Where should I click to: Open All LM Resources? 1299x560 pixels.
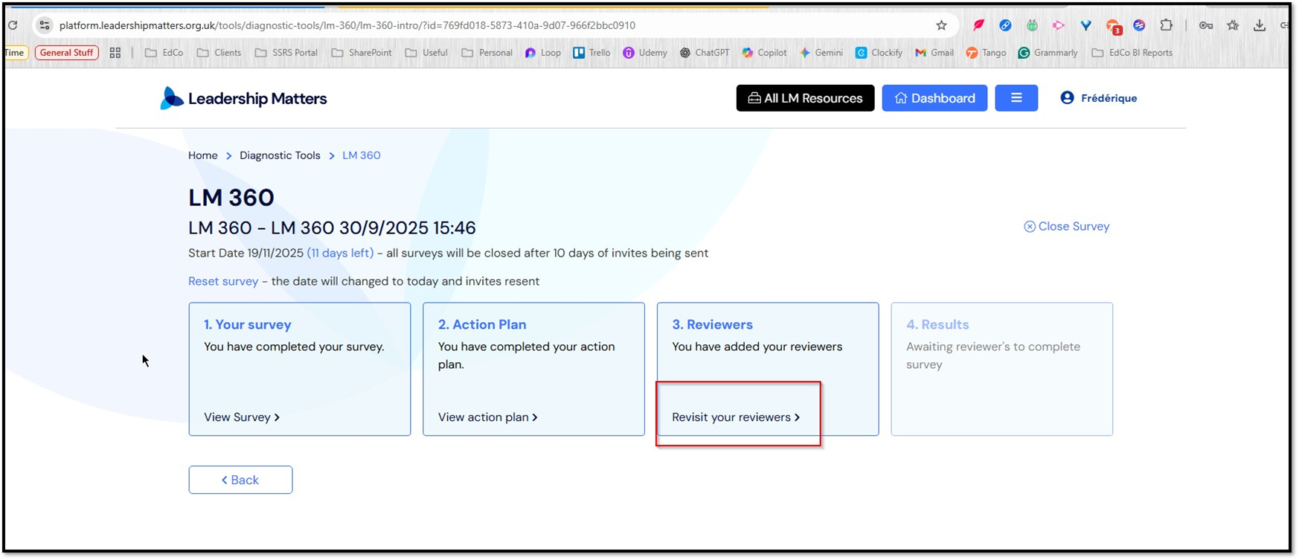pyautogui.click(x=805, y=98)
